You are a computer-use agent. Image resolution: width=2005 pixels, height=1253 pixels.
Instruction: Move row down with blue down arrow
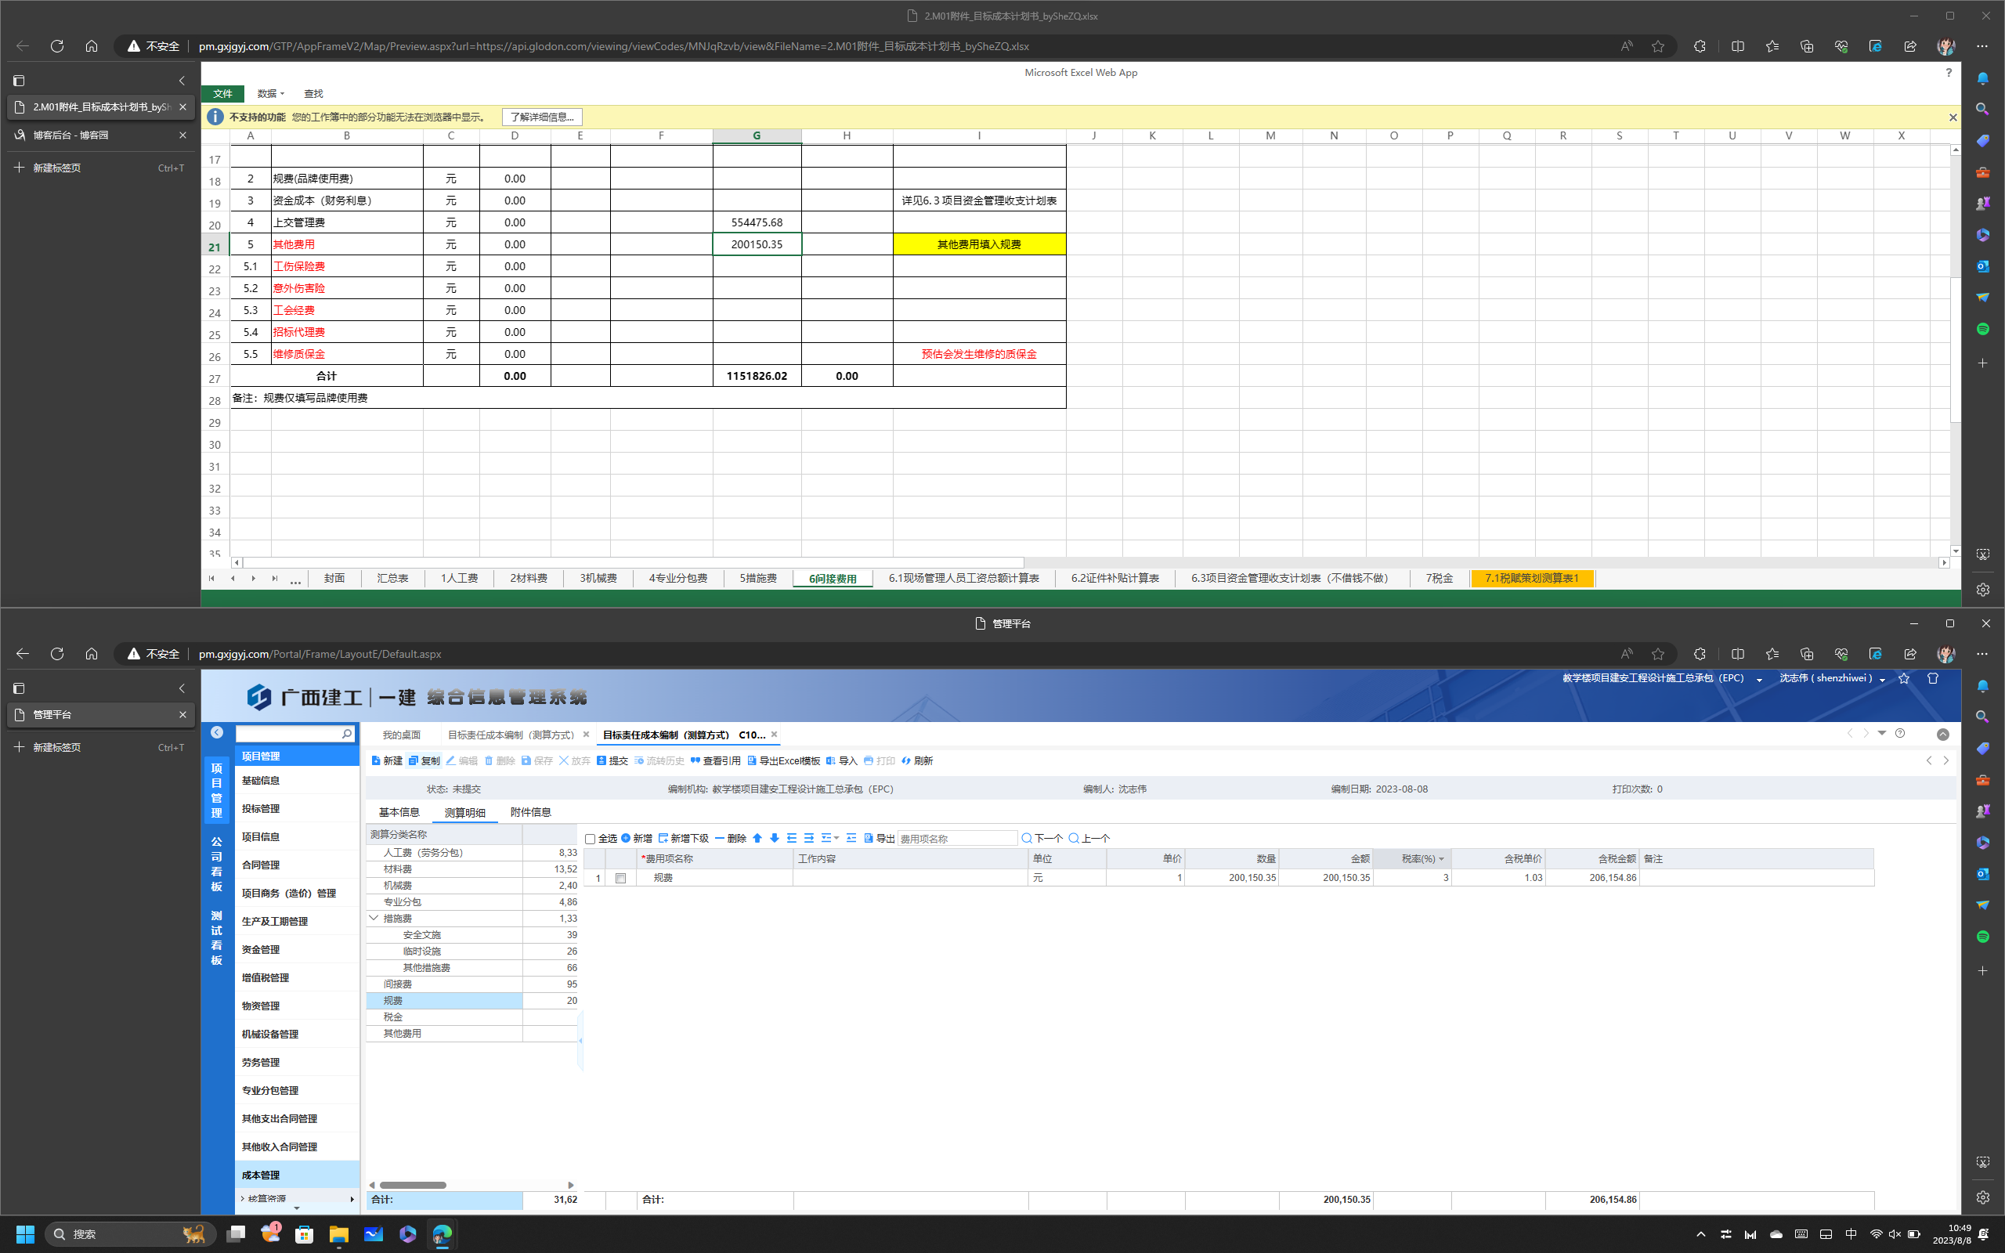775,839
